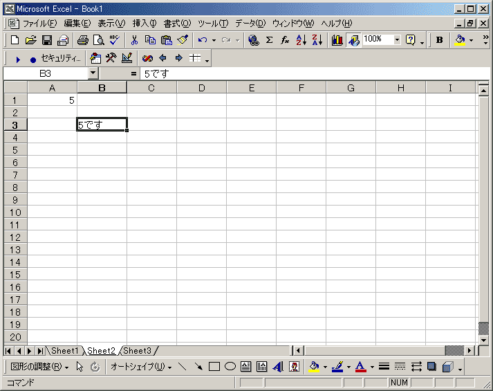
Task: Open the Paste Function fx icon
Action: 285,40
